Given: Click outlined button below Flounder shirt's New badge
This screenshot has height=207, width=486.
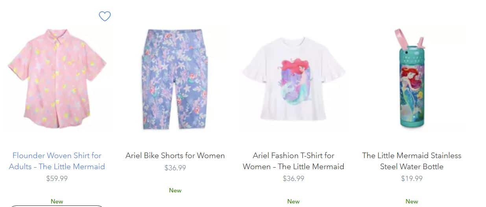Looking at the screenshot, I should tap(57, 206).
